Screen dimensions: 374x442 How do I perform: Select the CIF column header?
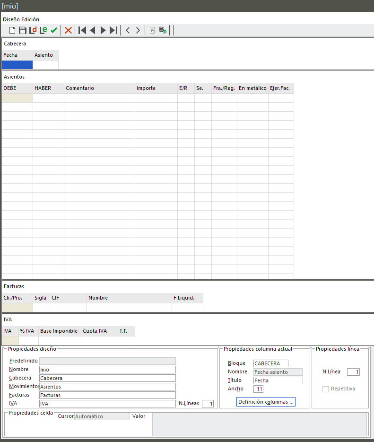(x=69, y=298)
